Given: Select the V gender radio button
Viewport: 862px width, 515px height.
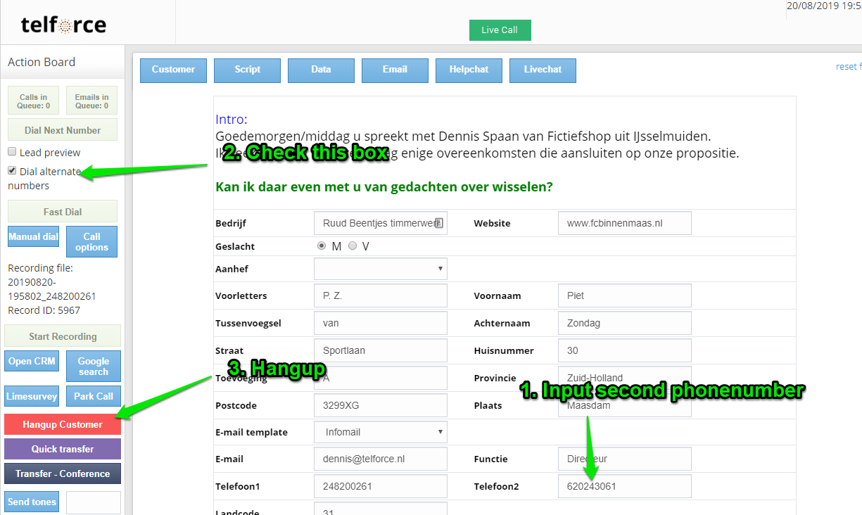Looking at the screenshot, I should [x=353, y=246].
